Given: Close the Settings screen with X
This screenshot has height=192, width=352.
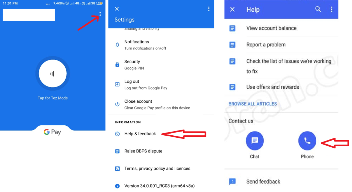Looking at the screenshot, I should pos(117,9).
